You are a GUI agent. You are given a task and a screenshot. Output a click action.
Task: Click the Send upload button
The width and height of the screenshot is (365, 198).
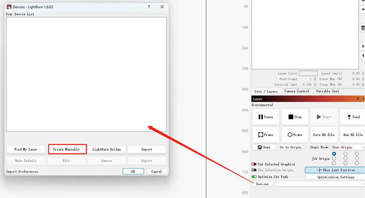point(352,117)
